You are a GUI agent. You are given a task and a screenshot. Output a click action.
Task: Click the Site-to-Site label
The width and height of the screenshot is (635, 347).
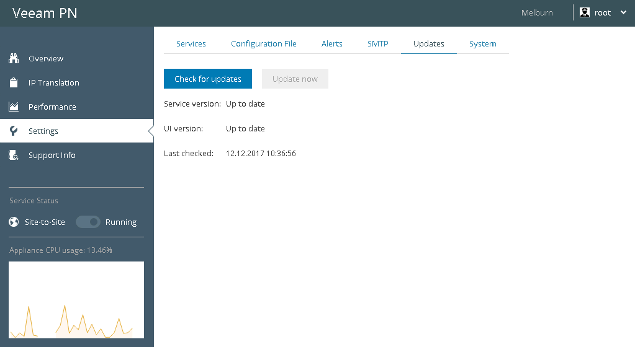[x=45, y=222]
